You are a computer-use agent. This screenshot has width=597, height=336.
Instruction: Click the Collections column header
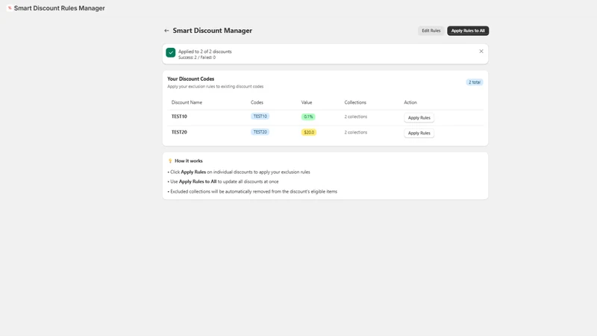click(x=355, y=102)
